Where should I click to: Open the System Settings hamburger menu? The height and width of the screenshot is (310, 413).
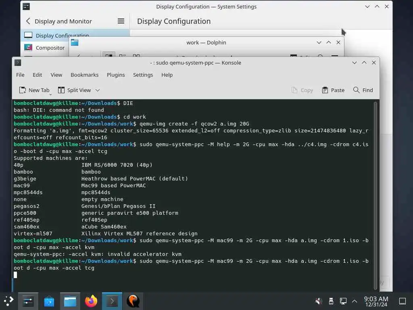point(121,21)
